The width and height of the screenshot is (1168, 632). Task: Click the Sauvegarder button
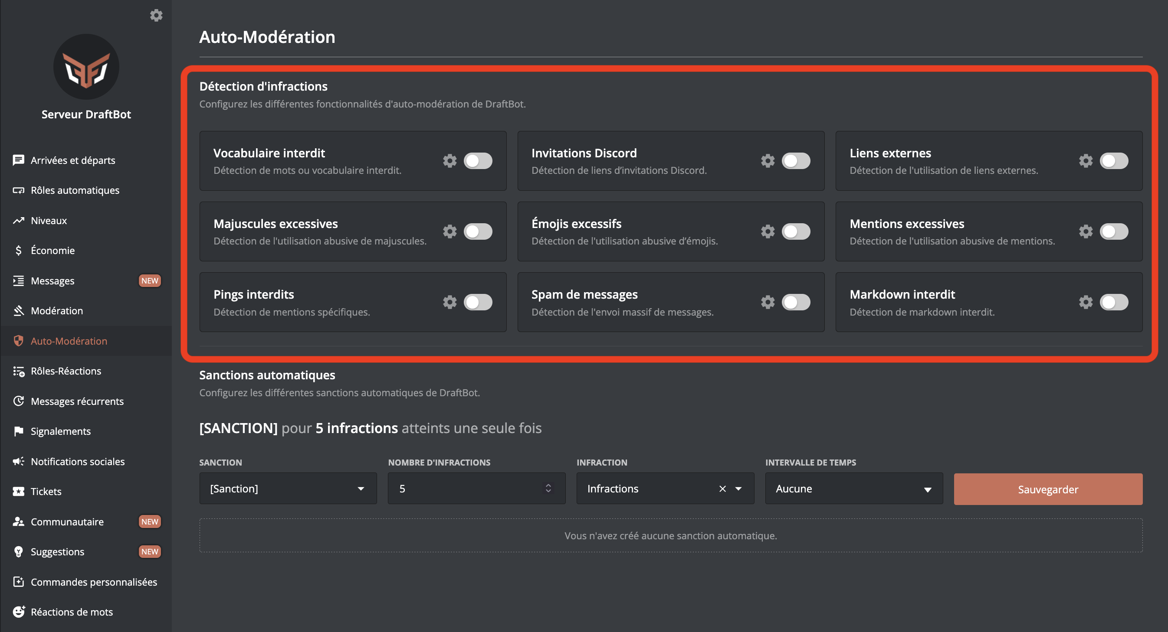(x=1048, y=489)
